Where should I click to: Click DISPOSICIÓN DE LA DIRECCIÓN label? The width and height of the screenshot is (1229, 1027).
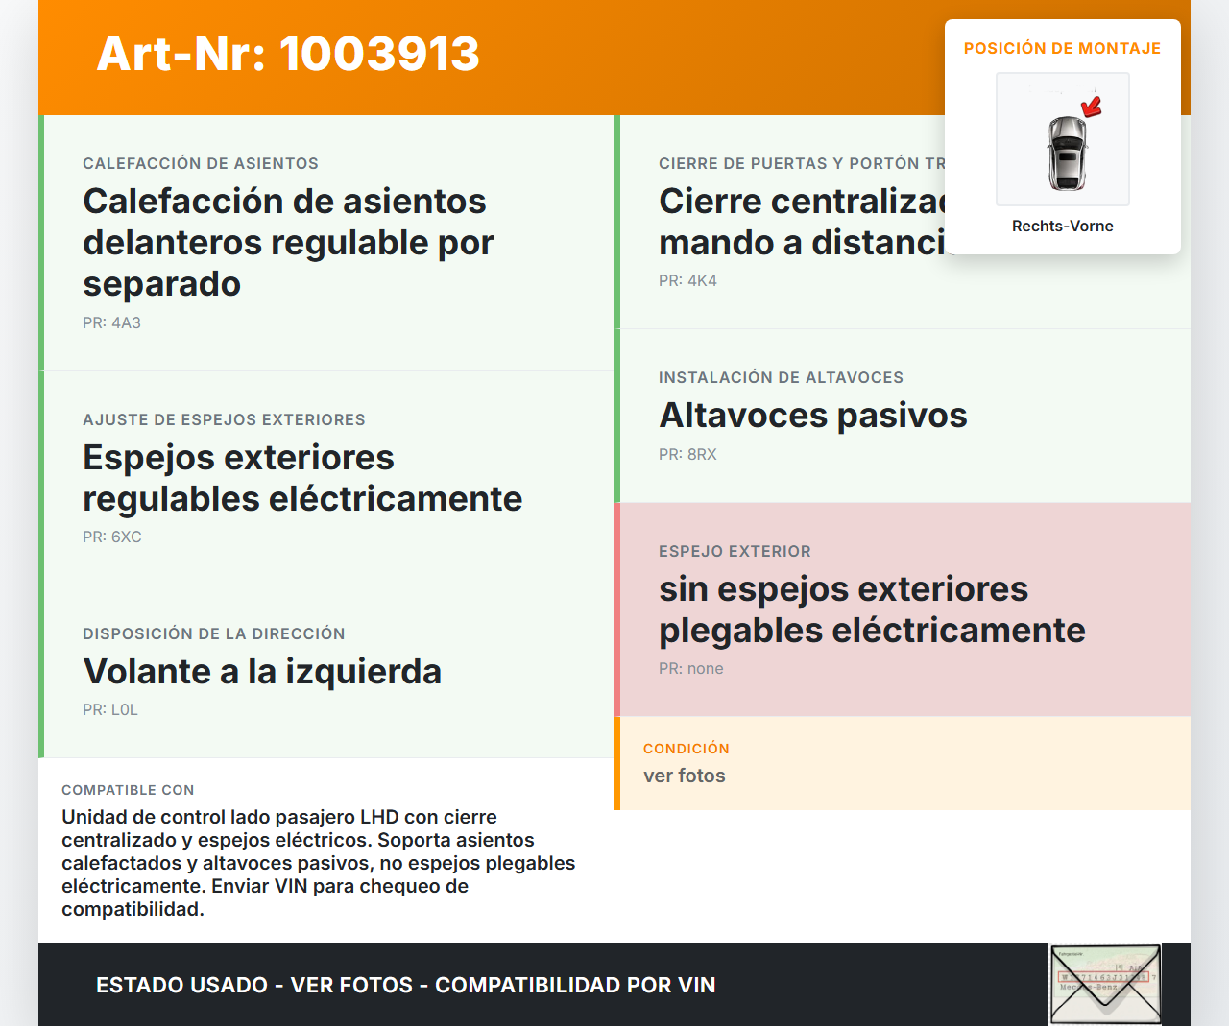click(214, 633)
